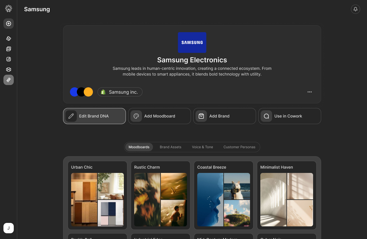Viewport: 367px width, 239px height.
Task: Click the Samsung logo image
Action: [192, 43]
